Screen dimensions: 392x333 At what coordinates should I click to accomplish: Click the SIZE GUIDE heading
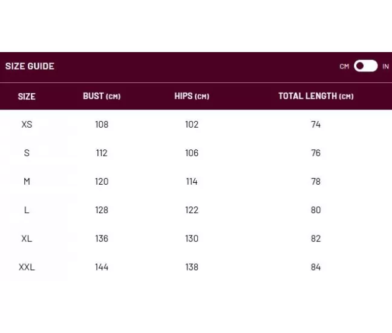click(30, 66)
